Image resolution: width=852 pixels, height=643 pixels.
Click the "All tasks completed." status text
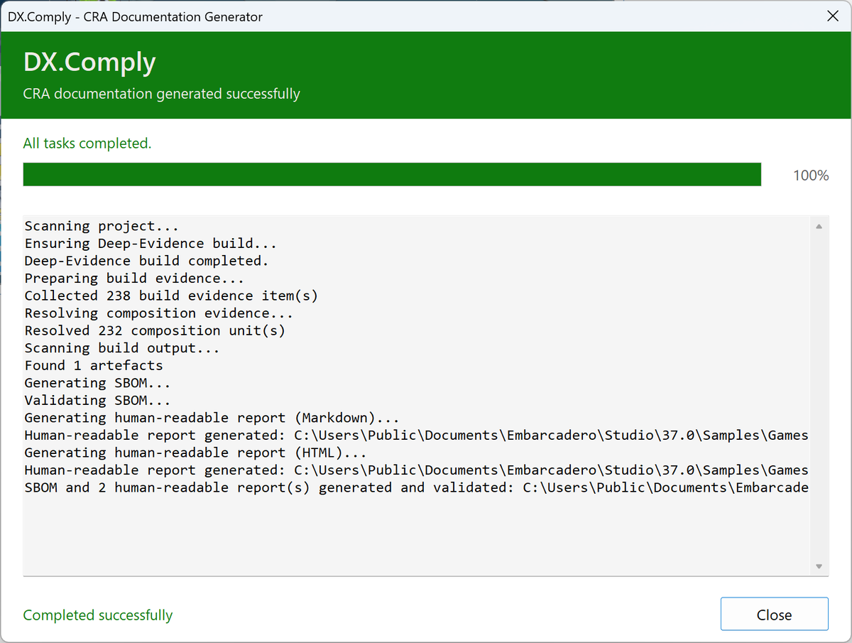(x=87, y=143)
